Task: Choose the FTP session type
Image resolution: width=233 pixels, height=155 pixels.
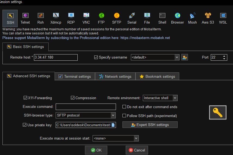Action: [101, 18]
